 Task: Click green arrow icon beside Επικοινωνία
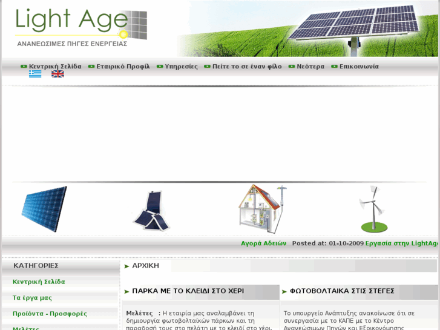click(334, 67)
